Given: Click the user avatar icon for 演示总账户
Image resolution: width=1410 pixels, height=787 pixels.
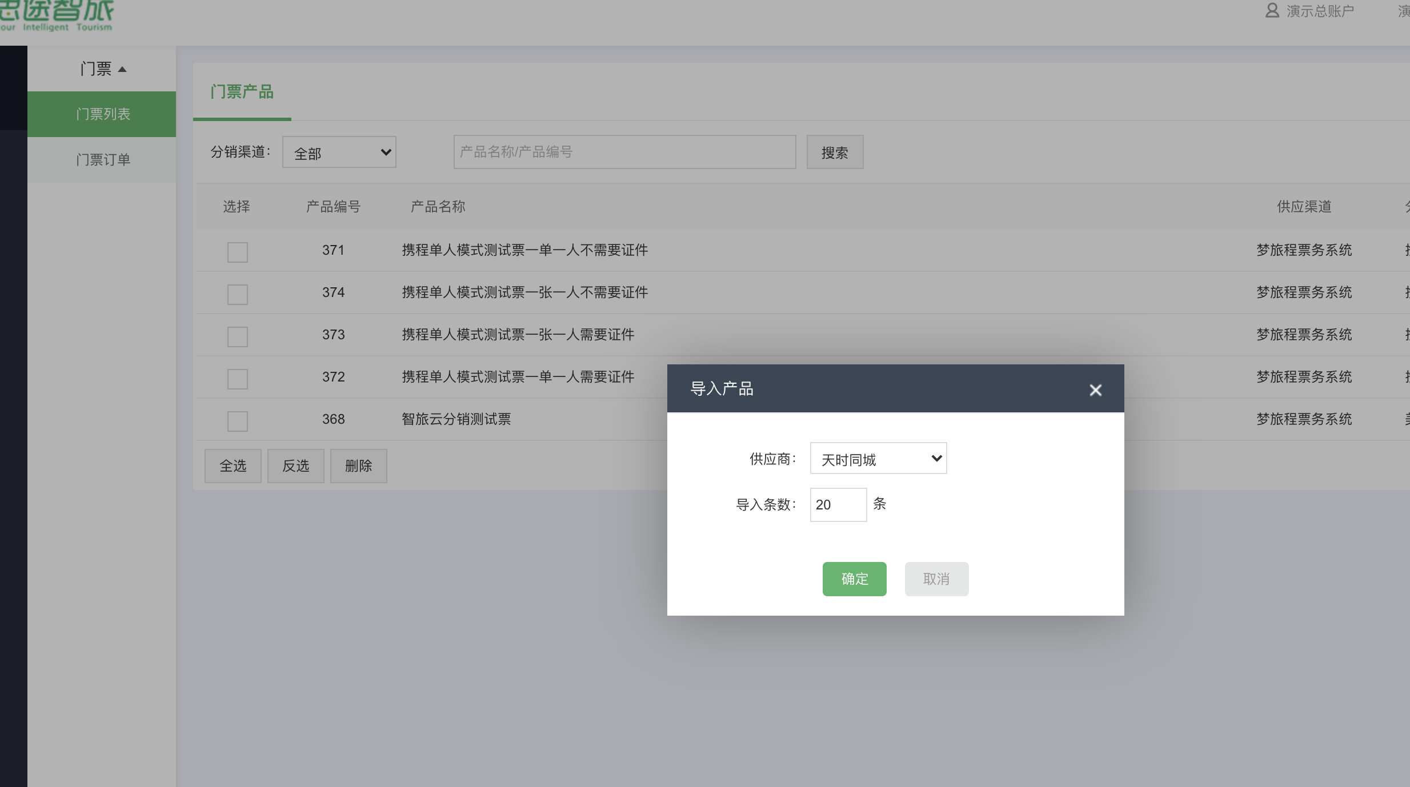Looking at the screenshot, I should point(1272,11).
